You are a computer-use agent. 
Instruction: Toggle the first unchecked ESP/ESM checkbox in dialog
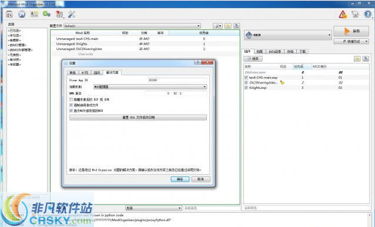click(71, 99)
